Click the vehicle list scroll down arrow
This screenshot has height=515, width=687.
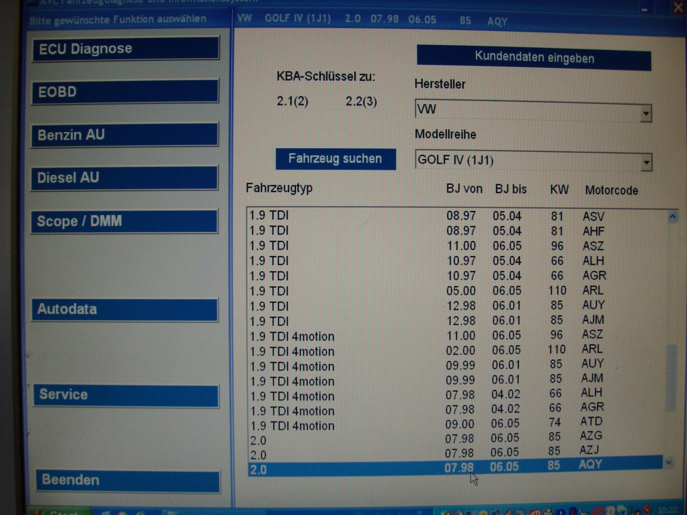click(x=669, y=463)
